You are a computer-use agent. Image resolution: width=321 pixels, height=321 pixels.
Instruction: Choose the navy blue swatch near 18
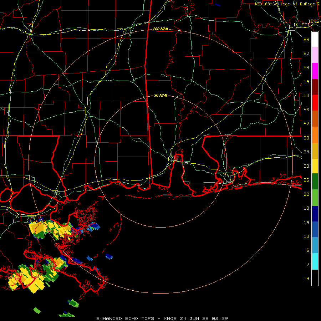(315, 214)
